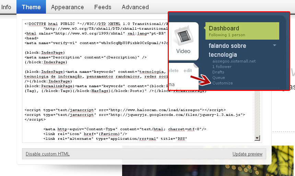Open the Queue link

219,78
